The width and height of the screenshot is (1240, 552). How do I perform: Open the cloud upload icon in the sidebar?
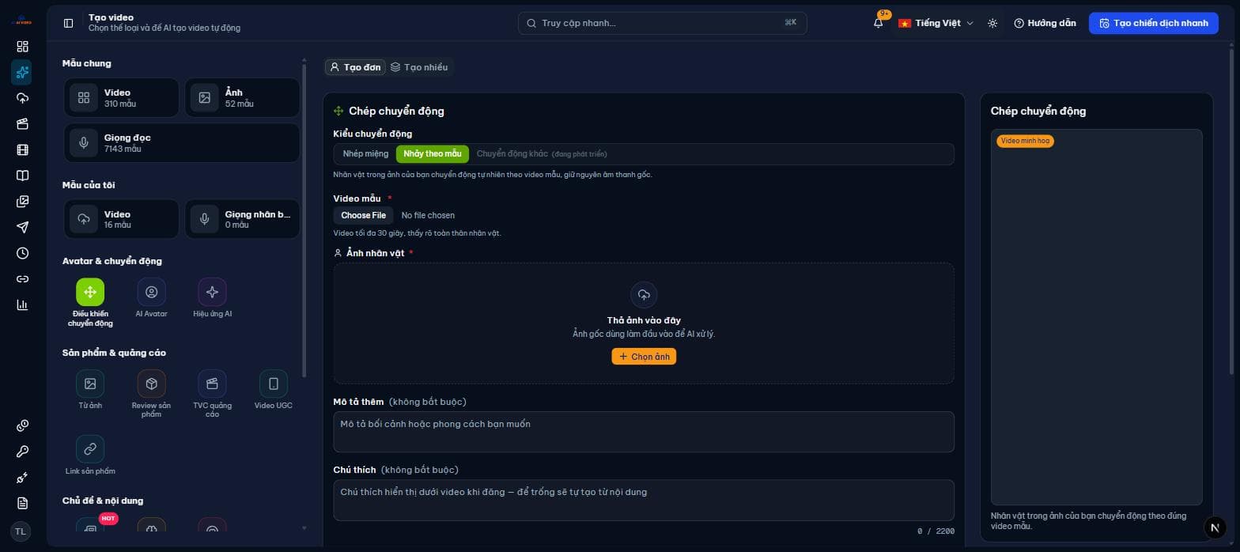tap(22, 98)
